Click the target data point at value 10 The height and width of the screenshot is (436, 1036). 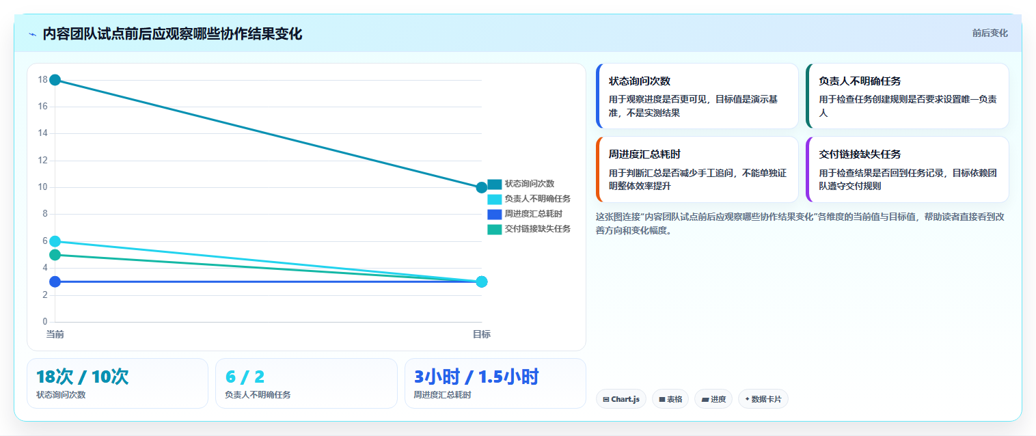(x=481, y=187)
